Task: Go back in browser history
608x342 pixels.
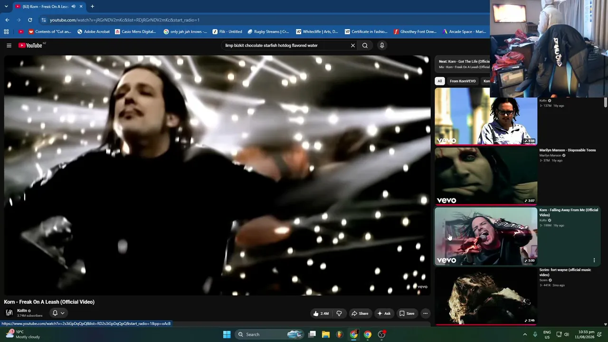Action: point(7,20)
